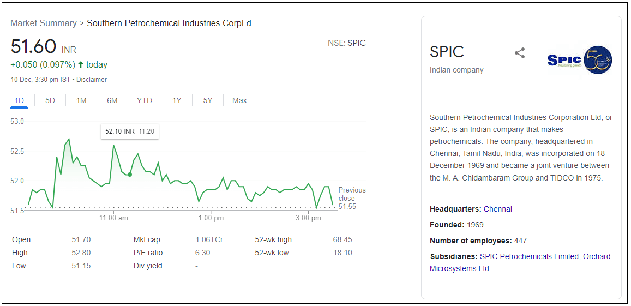Open the Chennai headquarters link

[498, 209]
